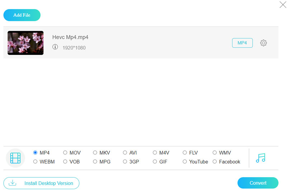Switch to audio formats music note icon
287x192 pixels.
pyautogui.click(x=260, y=158)
